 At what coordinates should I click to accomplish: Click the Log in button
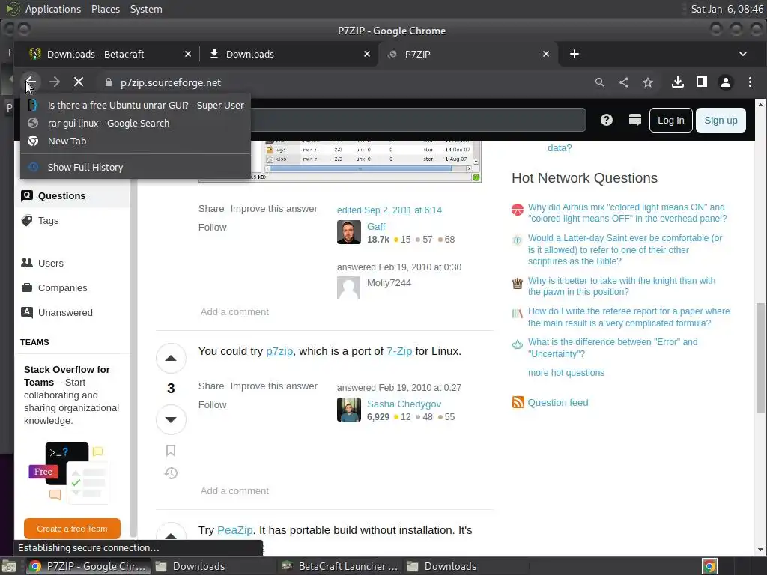670,121
